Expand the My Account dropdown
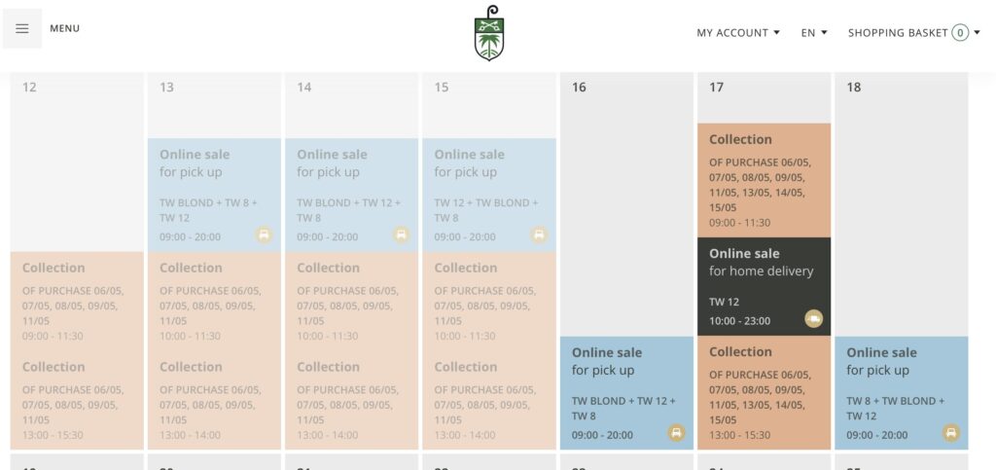996x470 pixels. tap(738, 33)
